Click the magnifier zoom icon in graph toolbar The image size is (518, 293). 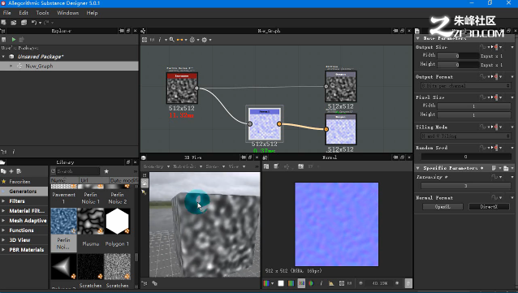(x=172, y=40)
